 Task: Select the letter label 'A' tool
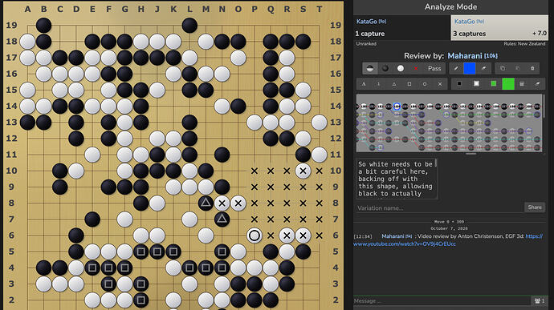364,84
